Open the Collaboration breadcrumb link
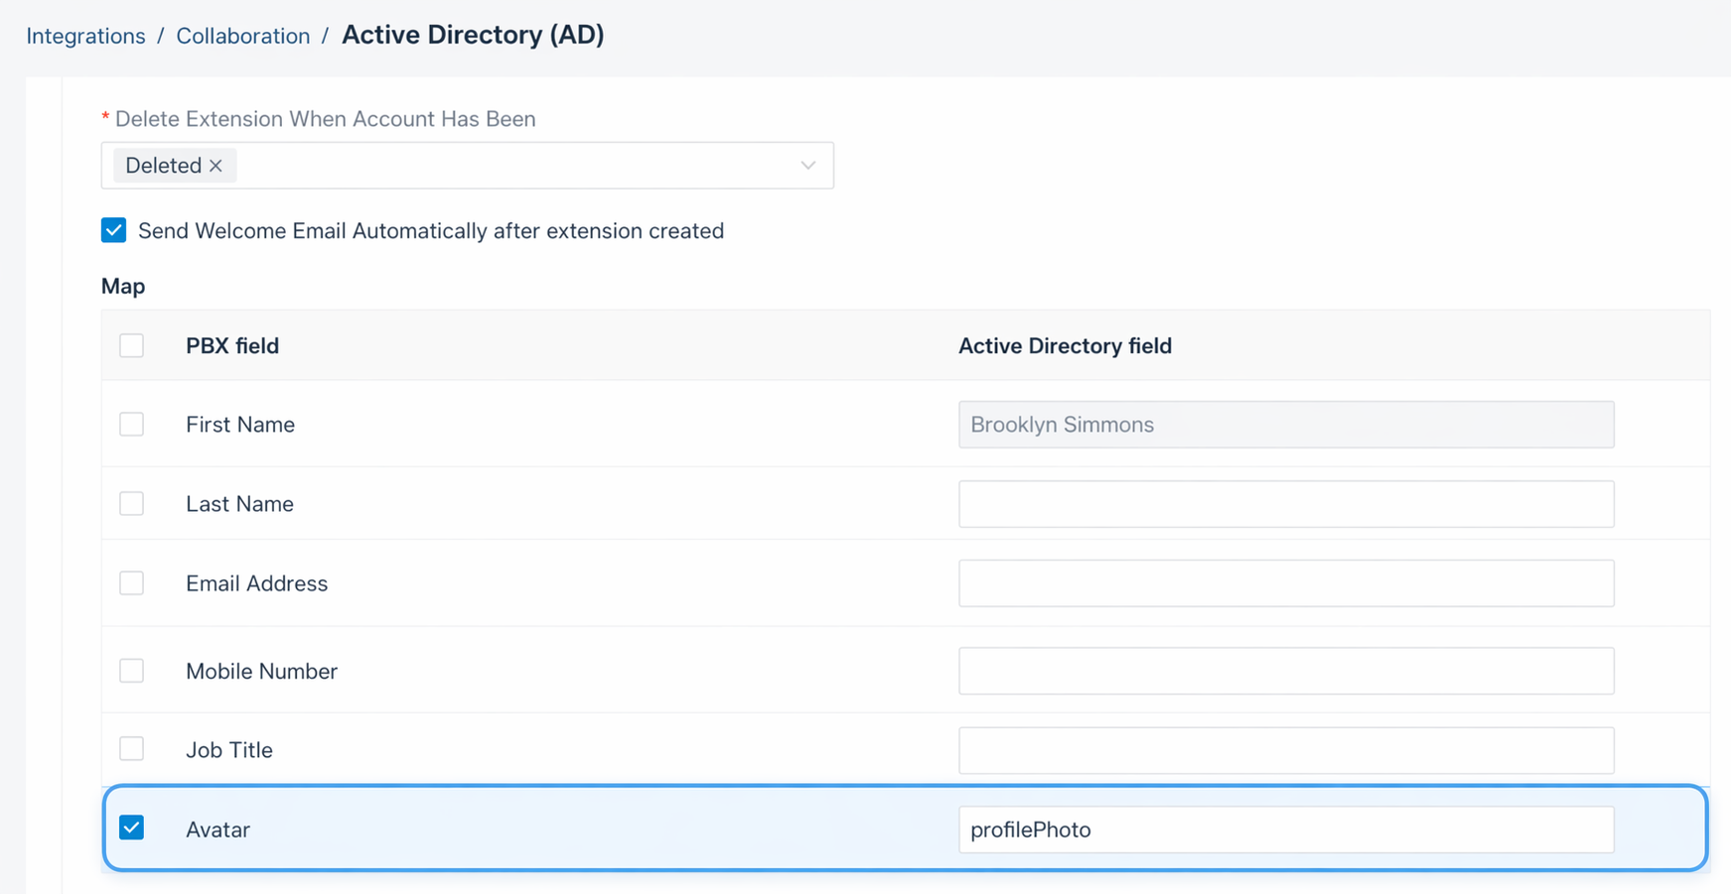The image size is (1731, 894). coord(242,36)
